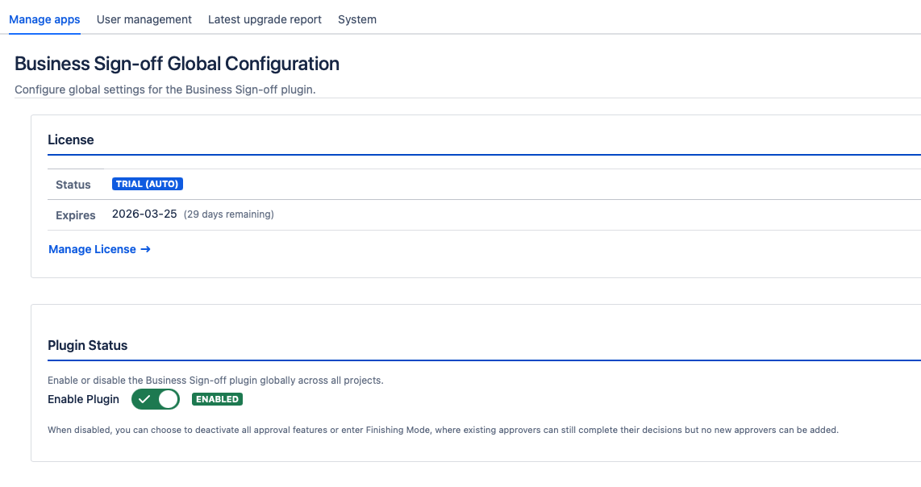
Task: Select the Enable Plugin label text
Action: (83, 399)
